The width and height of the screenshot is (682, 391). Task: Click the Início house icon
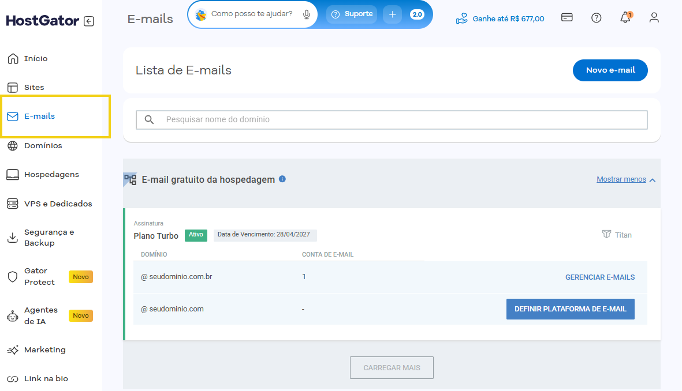[x=13, y=59]
